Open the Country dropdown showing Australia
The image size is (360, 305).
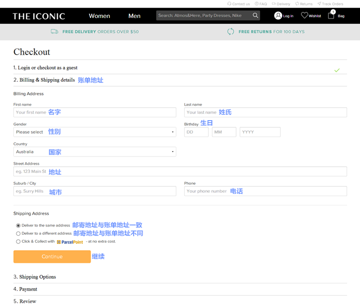tap(95, 151)
